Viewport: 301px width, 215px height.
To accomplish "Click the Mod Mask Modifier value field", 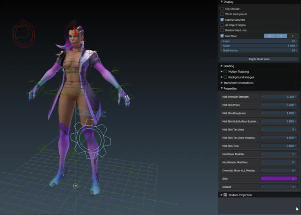I will tap(279, 154).
